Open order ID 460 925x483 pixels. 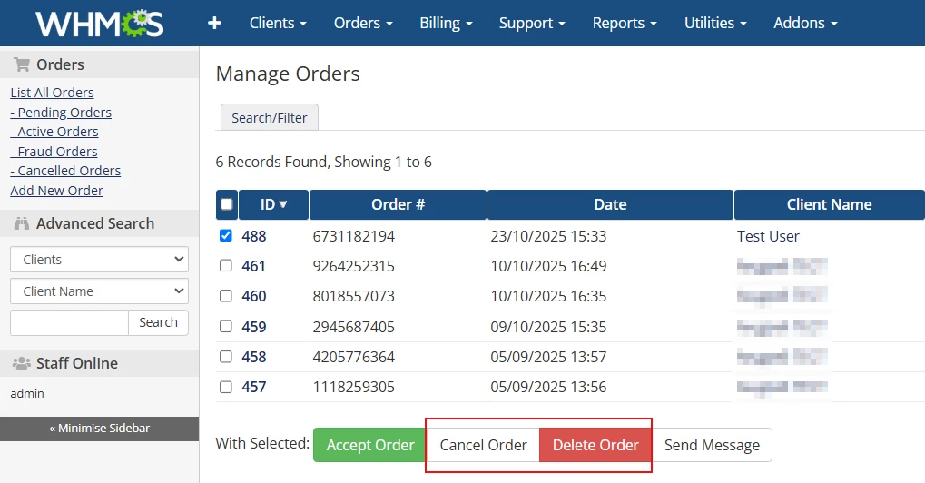pyautogui.click(x=254, y=296)
